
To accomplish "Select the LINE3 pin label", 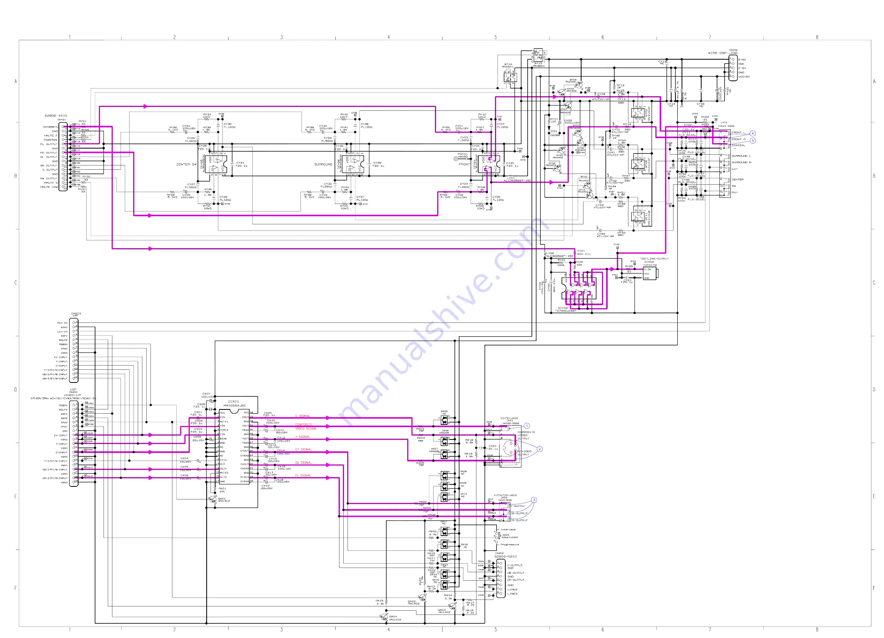I will pos(512,594).
